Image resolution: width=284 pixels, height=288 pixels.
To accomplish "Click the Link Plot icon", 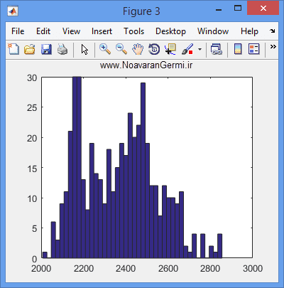I will (217, 49).
